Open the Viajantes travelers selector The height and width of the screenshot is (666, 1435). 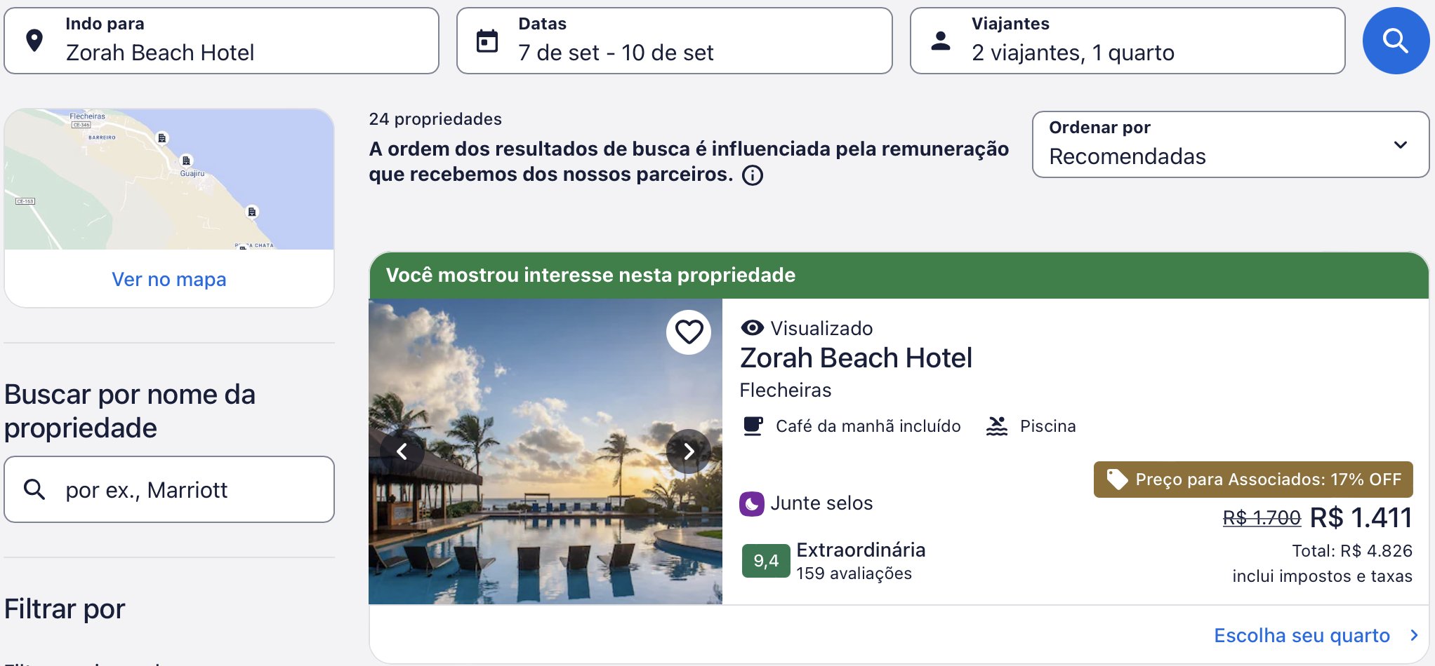1127,41
